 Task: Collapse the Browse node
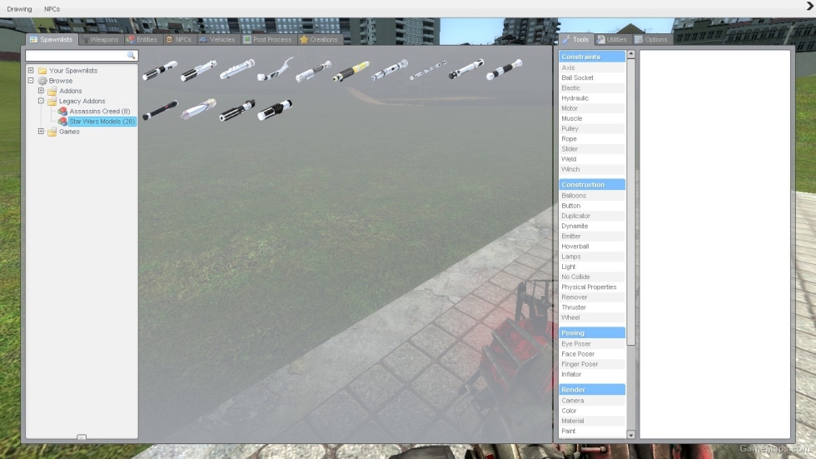click(31, 81)
